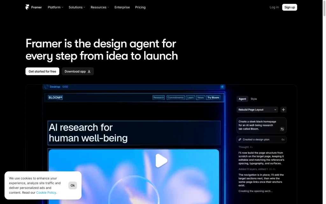Viewport: 326px width, 204px height.
Task: Open the Platform dropdown menu
Action: point(55,7)
